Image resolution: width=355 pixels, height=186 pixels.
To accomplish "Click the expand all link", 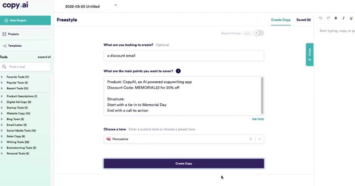I will (x=44, y=57).
